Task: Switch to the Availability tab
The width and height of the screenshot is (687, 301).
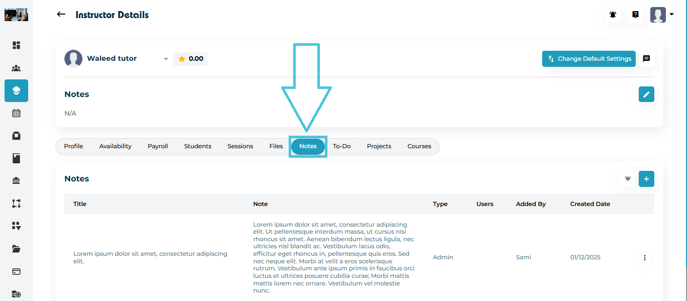Action: (115, 146)
